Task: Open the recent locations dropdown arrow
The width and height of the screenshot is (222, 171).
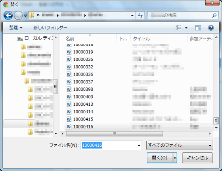Action: pyautogui.click(x=25, y=16)
